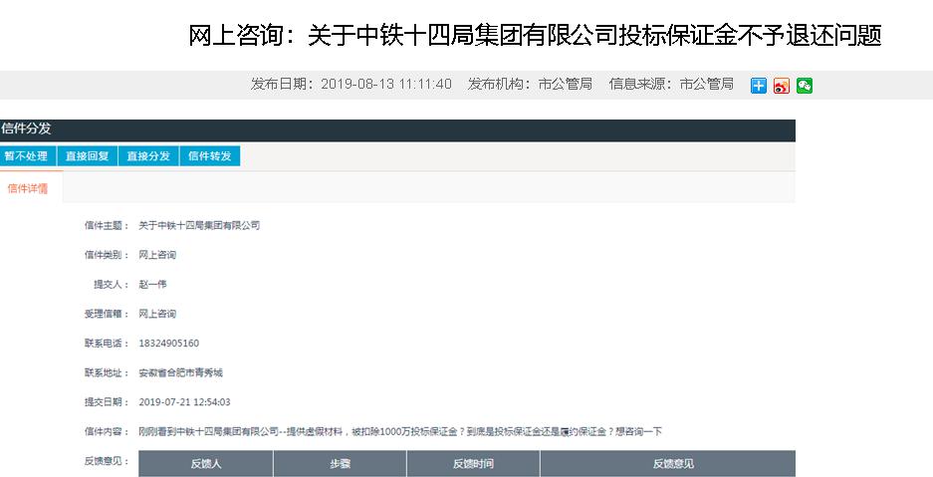Select the 联系电话 field label
Image resolution: width=933 pixels, height=477 pixels.
(x=107, y=344)
